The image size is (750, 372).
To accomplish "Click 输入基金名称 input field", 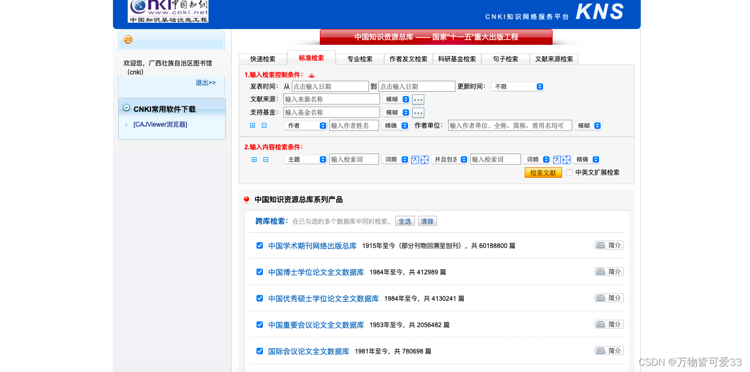I will pos(331,112).
